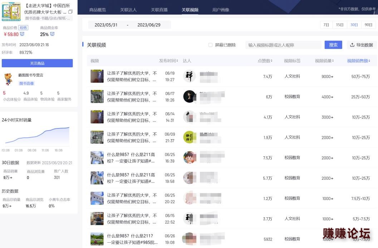Switch to 关联直播 tab
Screen dimensions: 378x248
pyautogui.click(x=159, y=10)
